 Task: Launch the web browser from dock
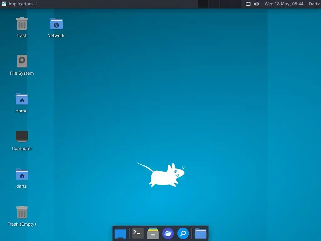168,233
